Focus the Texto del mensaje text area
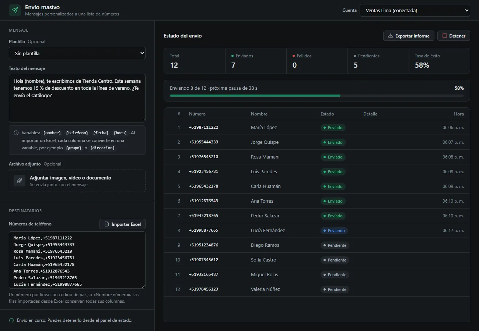This screenshot has height=331, width=479. pos(77,98)
